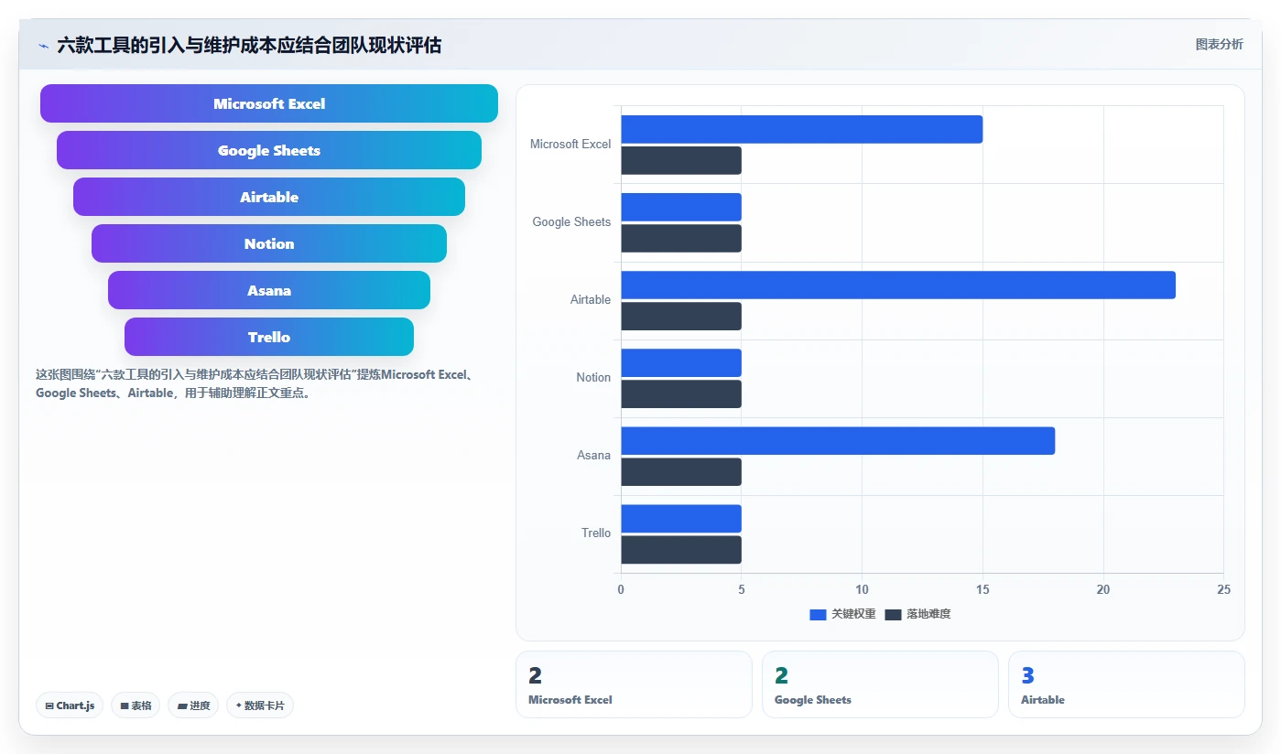
Task: Click the x-axis tick label 20
Action: pos(1103,589)
